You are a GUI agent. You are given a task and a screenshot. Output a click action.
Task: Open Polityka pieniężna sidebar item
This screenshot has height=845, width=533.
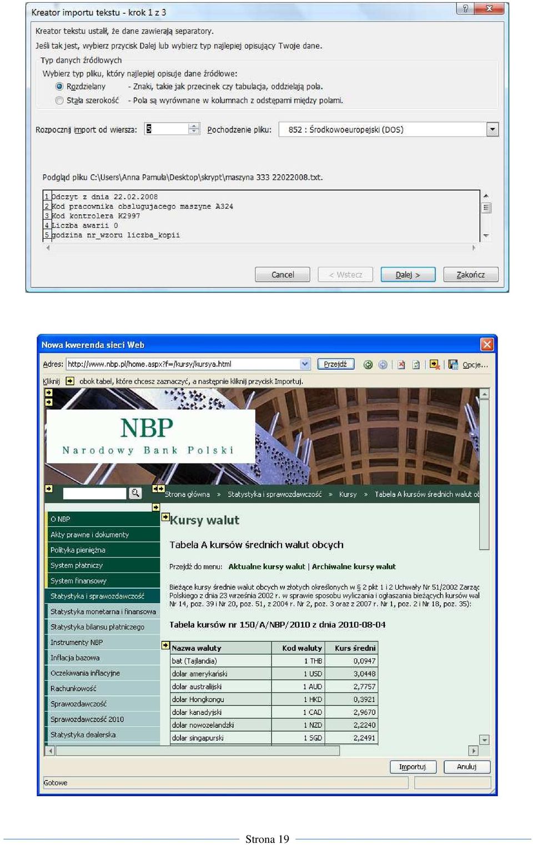click(x=103, y=550)
